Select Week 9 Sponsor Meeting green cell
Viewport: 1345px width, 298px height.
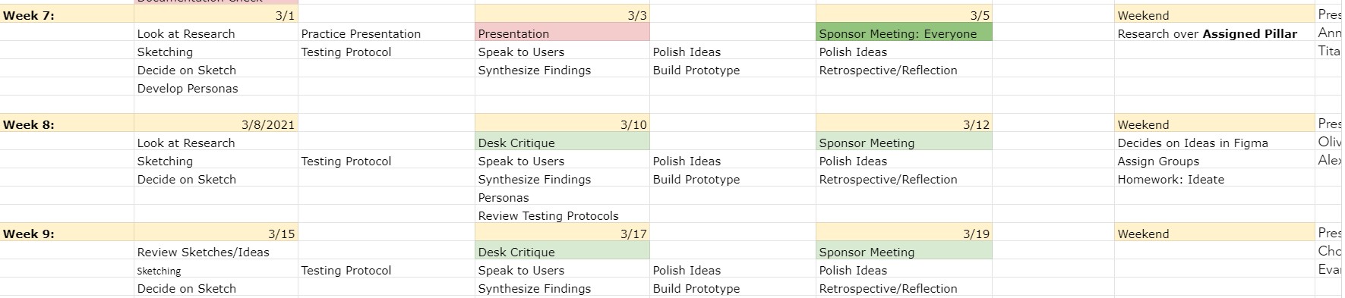pos(904,252)
